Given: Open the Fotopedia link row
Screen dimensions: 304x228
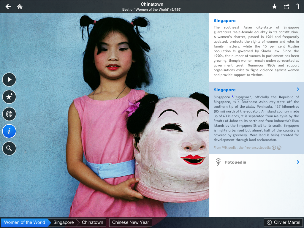Looking at the screenshot, I should pos(256,162).
